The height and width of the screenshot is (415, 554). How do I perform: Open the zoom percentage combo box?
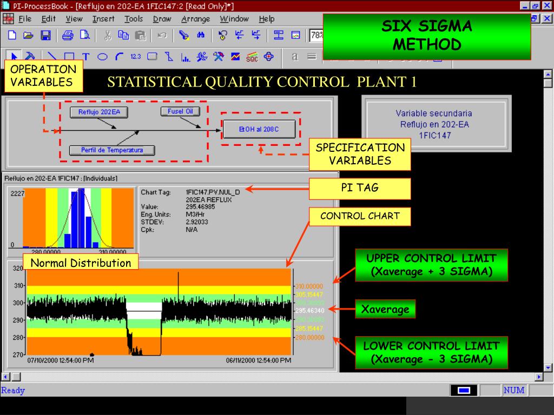316,36
